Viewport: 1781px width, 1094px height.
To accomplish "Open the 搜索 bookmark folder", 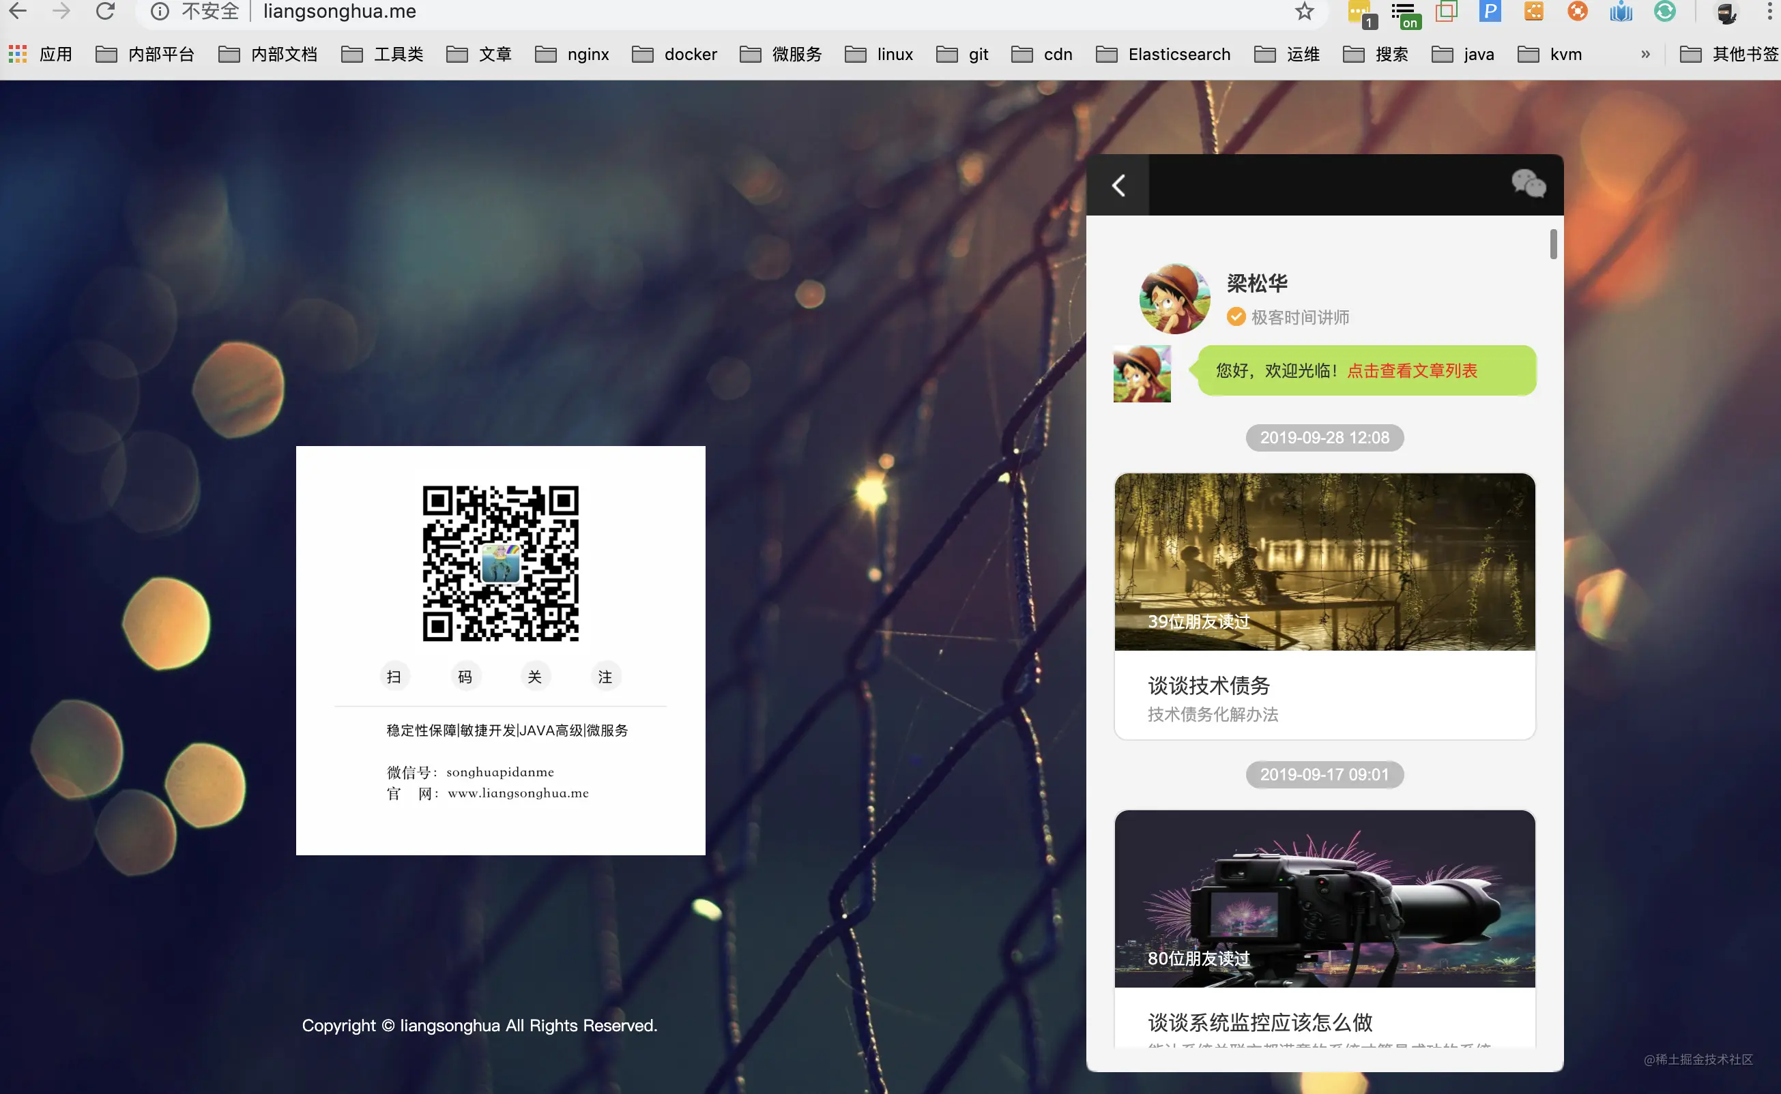I will [1375, 55].
